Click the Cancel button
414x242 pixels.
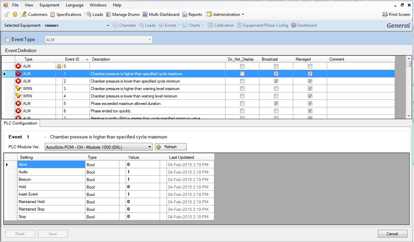pyautogui.click(x=392, y=234)
